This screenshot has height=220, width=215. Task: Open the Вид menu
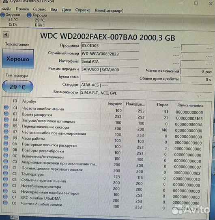click(54, 9)
